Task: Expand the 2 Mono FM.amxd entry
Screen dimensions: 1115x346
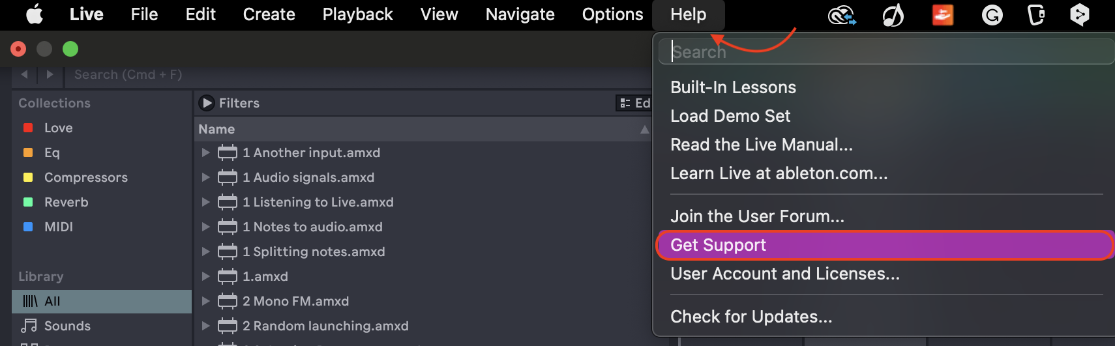Action: click(x=205, y=301)
